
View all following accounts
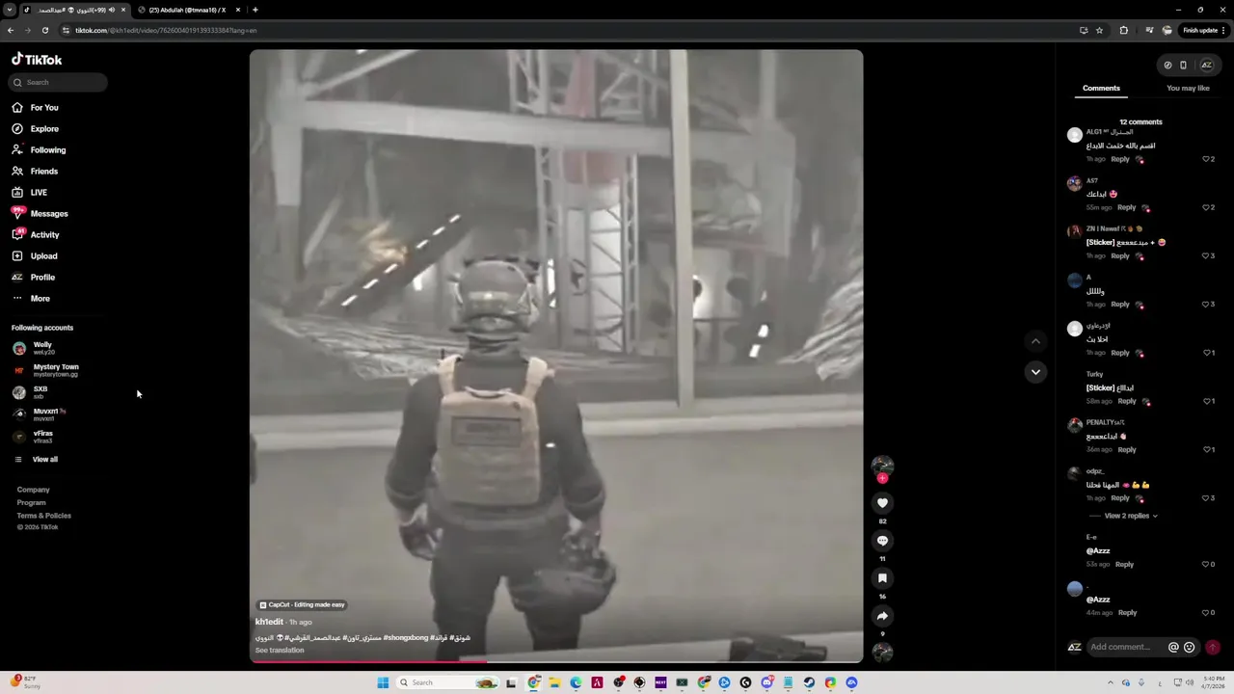(x=44, y=460)
